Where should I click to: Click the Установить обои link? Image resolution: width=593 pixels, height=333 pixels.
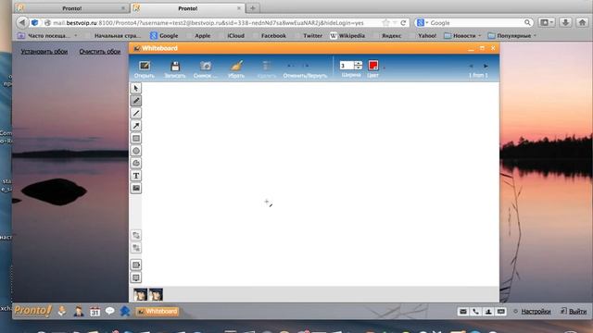coord(44,52)
